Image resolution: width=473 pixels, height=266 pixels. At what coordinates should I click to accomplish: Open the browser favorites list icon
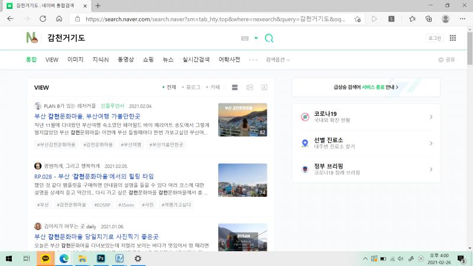click(x=412, y=19)
